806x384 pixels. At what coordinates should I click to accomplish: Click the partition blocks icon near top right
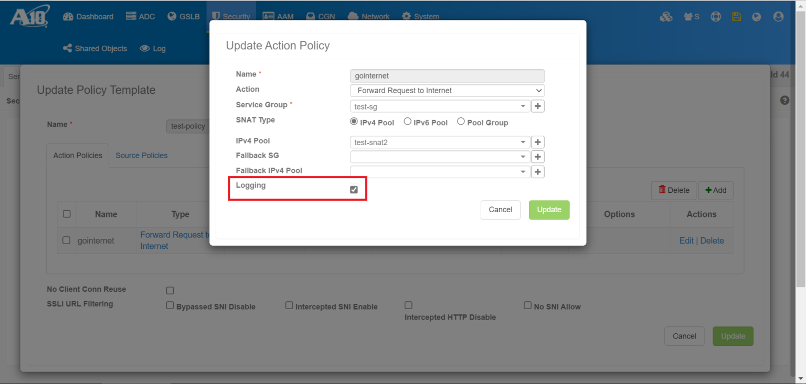666,16
